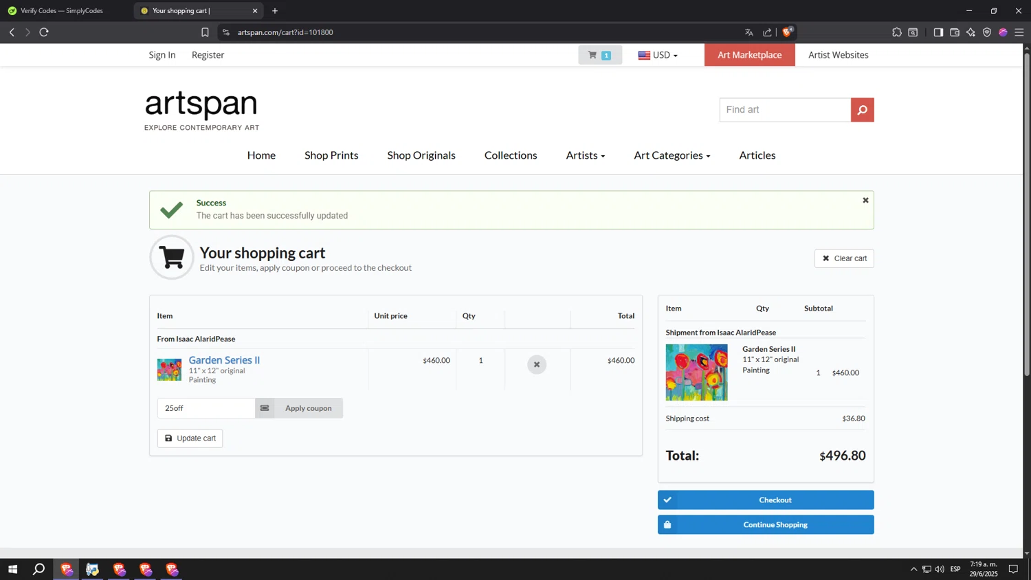Viewport: 1031px width, 580px height.
Task: Expand the Artists menu dropdown
Action: pyautogui.click(x=586, y=155)
